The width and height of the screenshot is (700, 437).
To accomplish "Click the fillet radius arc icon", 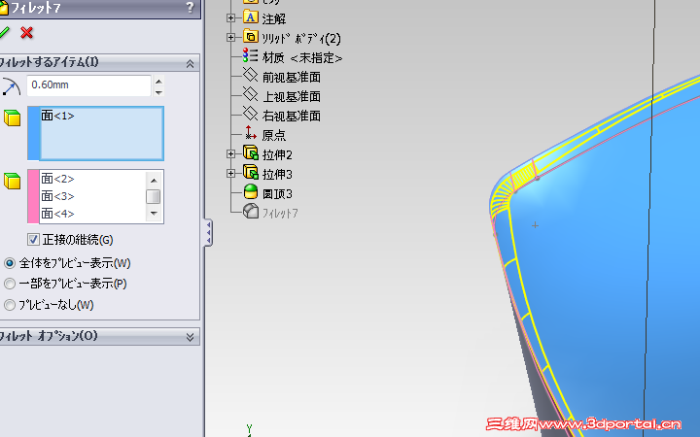I will pos(11,86).
